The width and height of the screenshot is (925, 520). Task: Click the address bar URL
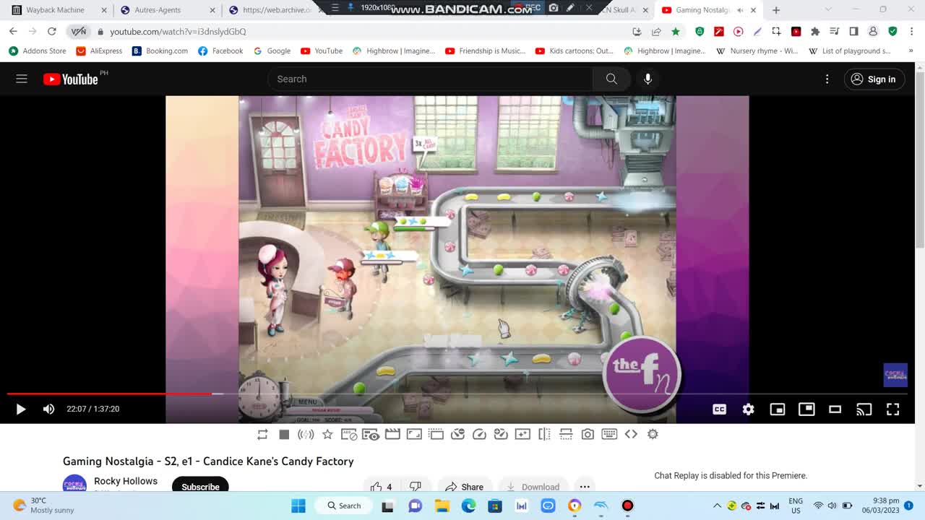pyautogui.click(x=178, y=32)
